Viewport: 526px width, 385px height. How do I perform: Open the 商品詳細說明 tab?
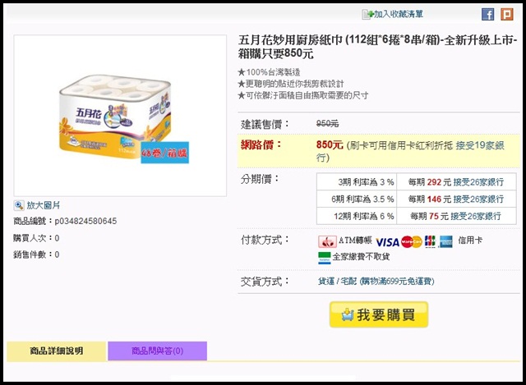coord(57,351)
